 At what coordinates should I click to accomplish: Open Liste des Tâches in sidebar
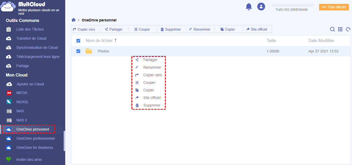tap(30, 29)
